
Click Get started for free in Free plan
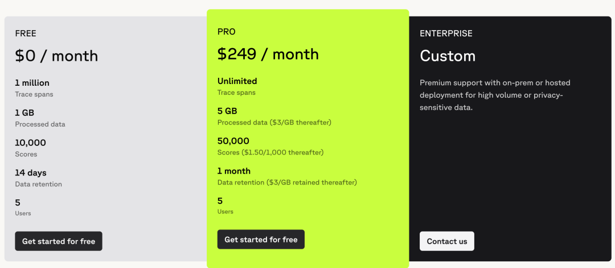click(x=59, y=241)
